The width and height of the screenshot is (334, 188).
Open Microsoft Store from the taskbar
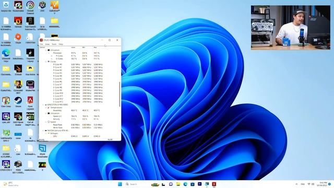[193, 184]
